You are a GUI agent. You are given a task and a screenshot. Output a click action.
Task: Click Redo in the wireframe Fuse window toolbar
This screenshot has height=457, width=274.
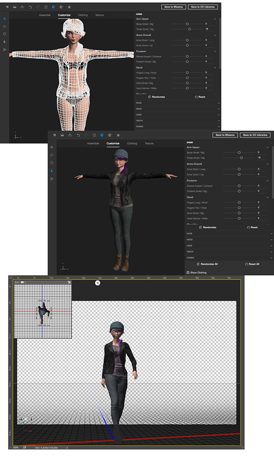tap(38, 7)
